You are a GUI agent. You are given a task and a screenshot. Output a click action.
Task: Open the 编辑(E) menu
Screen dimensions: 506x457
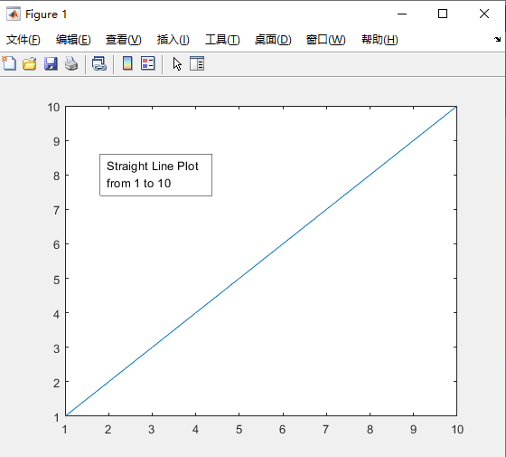coord(73,40)
